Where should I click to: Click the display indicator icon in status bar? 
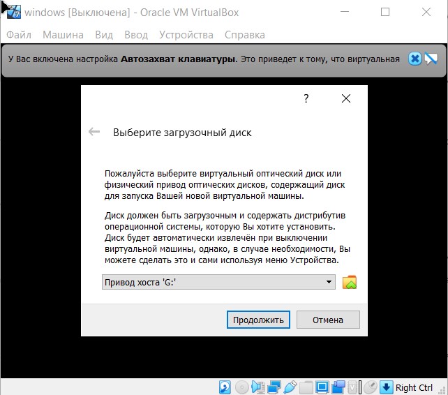click(322, 387)
